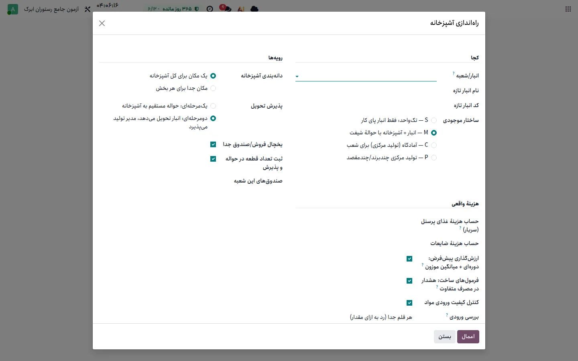Open the AI assistant icon
578x361 pixels.
[241, 9]
